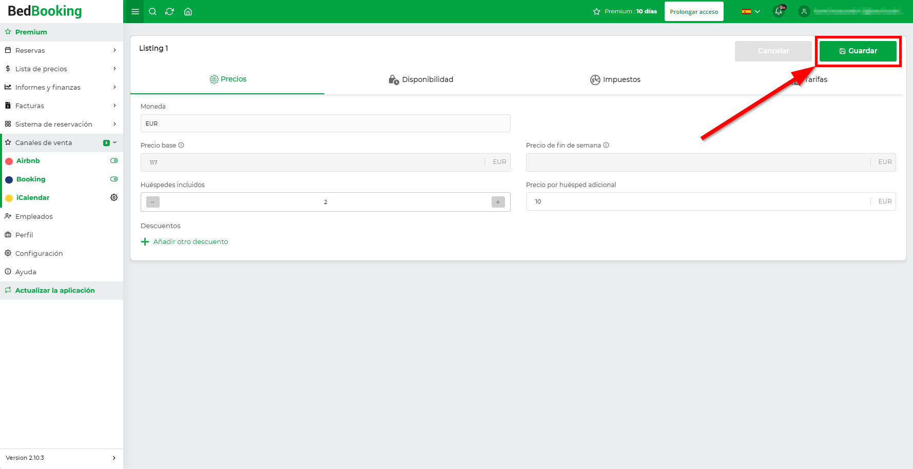Viewport: 913px width, 469px height.
Task: Open Empleados in sidebar
Action: pos(62,216)
